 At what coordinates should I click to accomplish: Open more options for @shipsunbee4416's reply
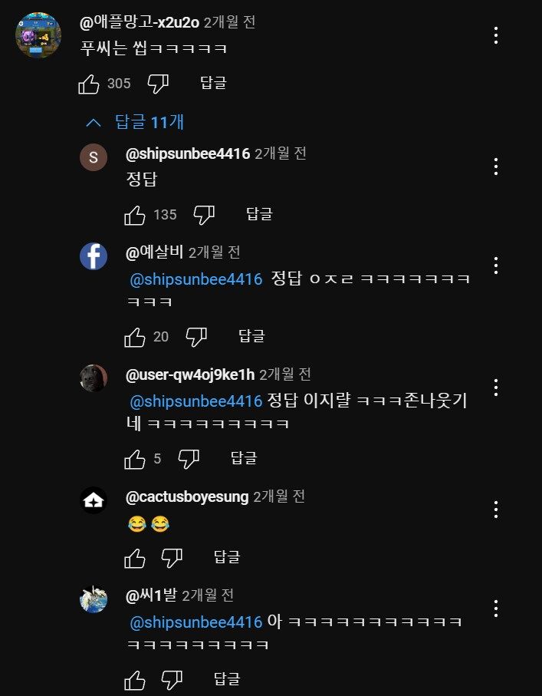[x=496, y=167]
